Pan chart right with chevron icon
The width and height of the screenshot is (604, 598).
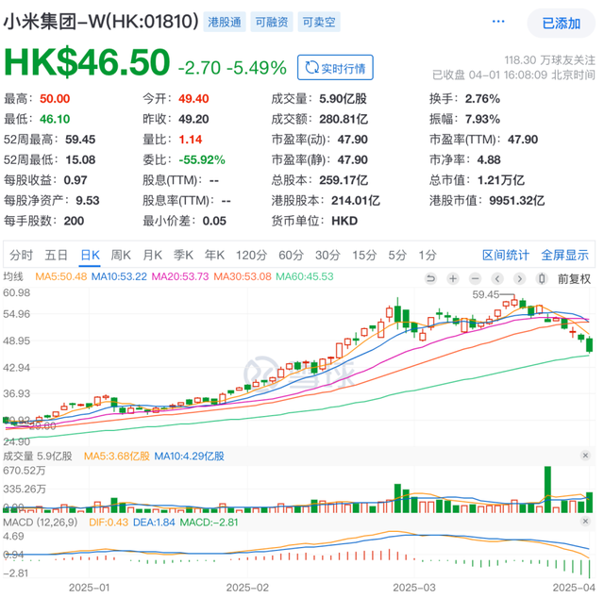coord(520,278)
